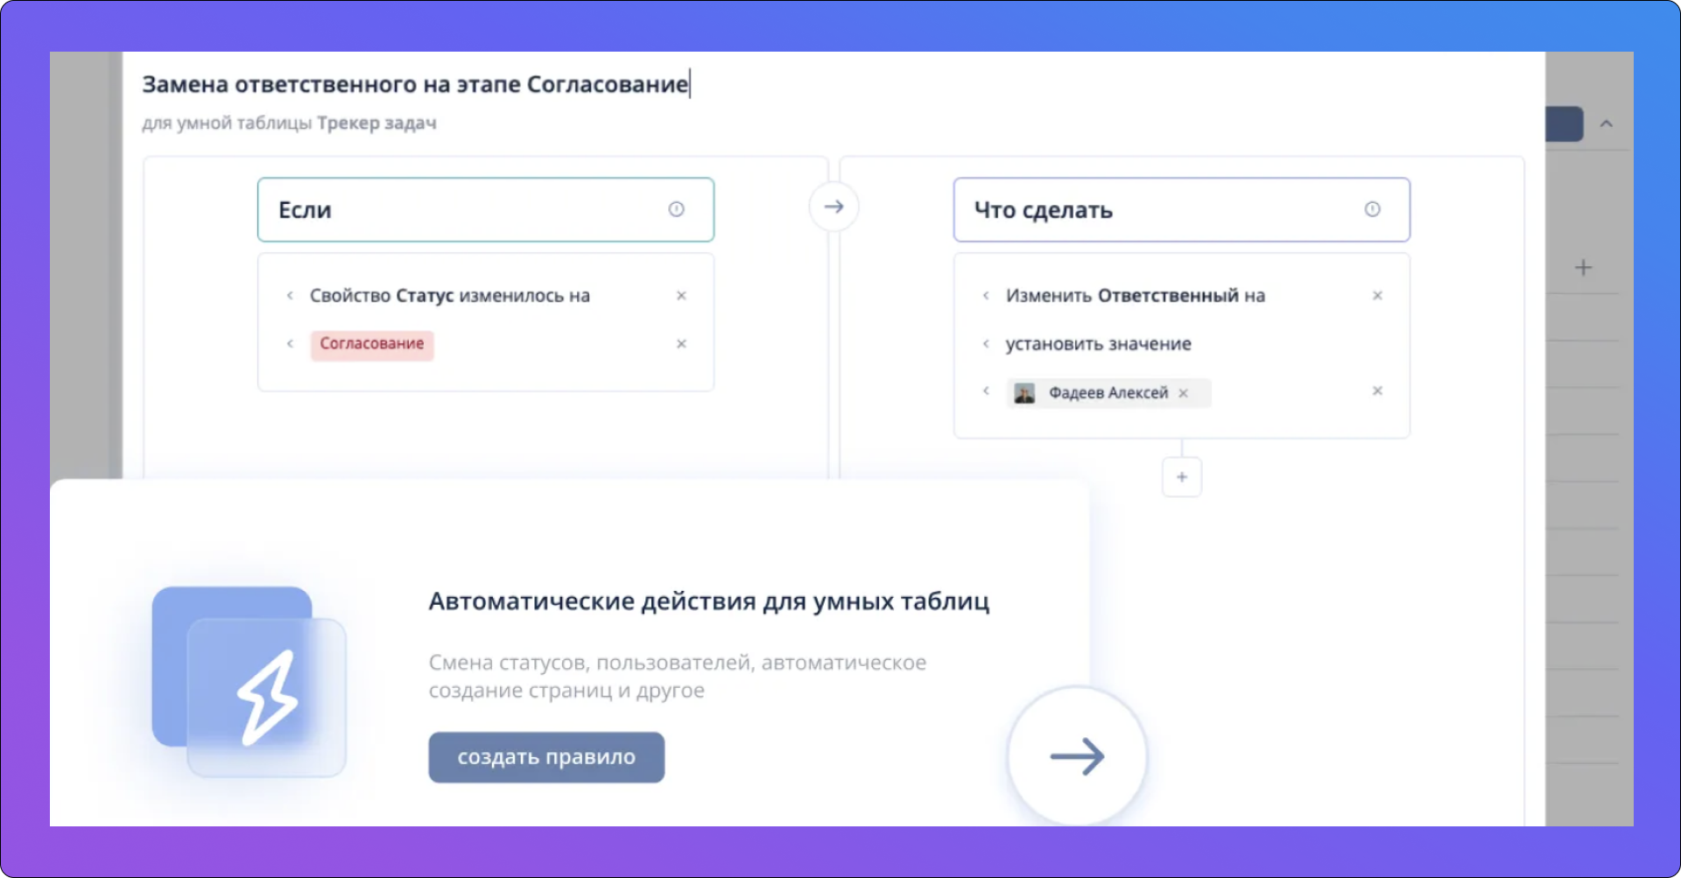Click the info icon in the Если header
Image resolution: width=1681 pixels, height=878 pixels.
click(x=676, y=209)
